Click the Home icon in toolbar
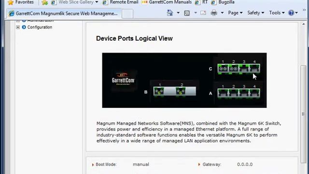 coord(170,13)
